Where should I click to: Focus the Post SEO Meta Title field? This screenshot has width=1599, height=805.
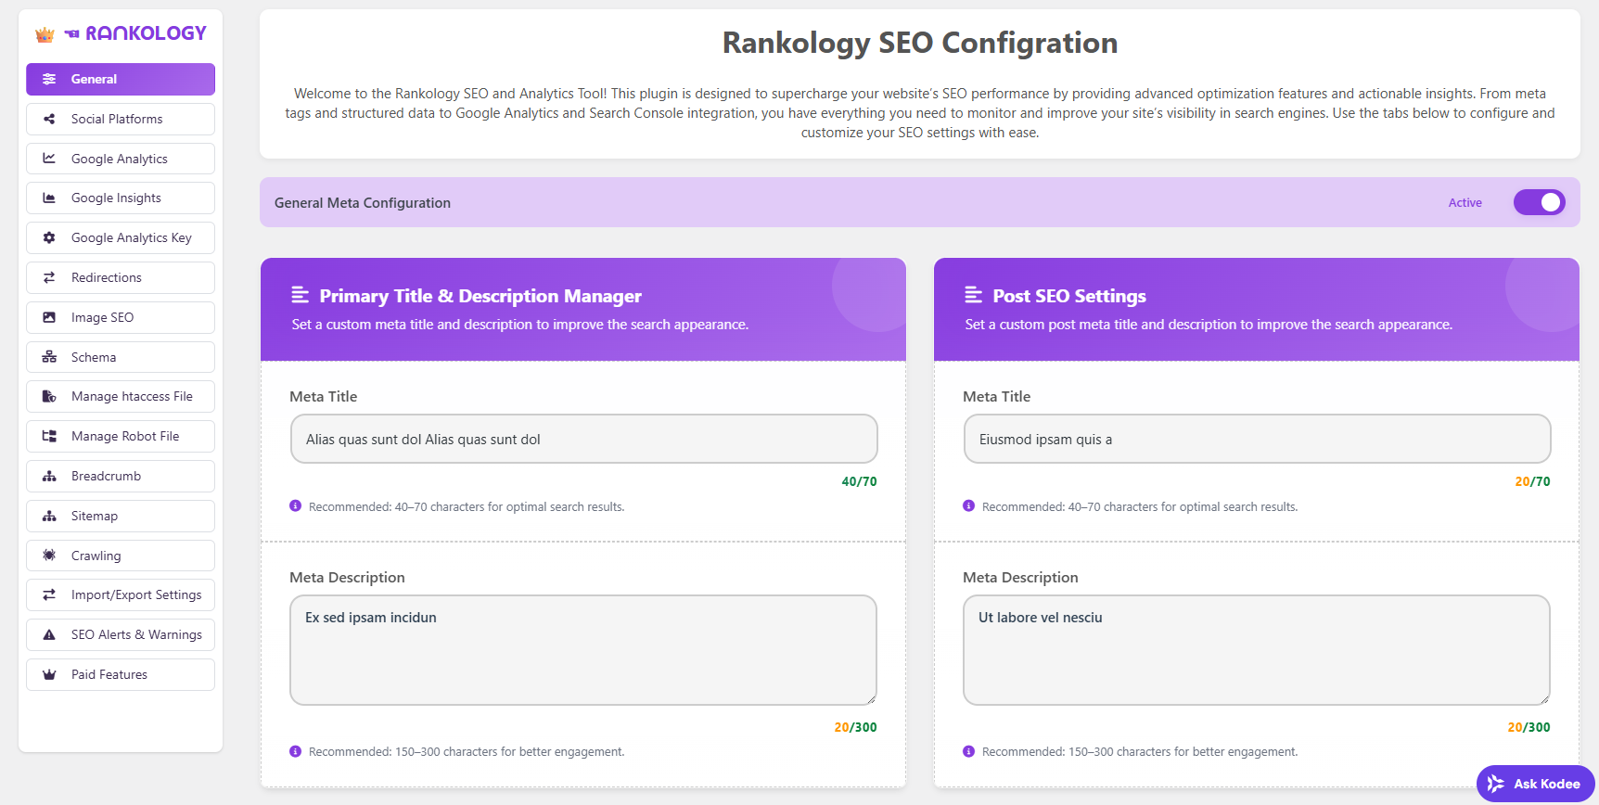coord(1257,439)
